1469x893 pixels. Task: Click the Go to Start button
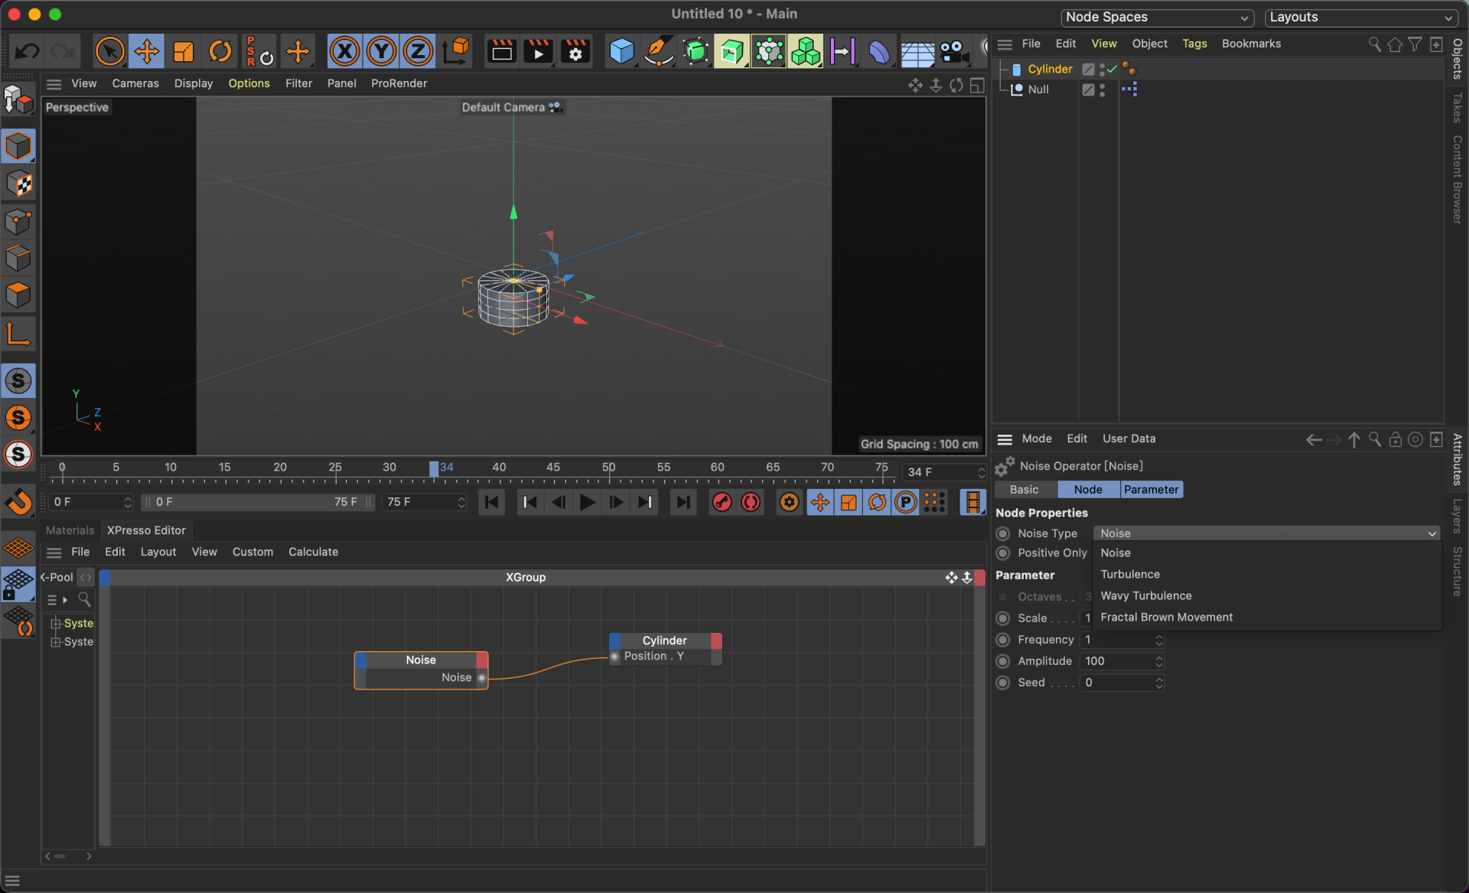[492, 502]
